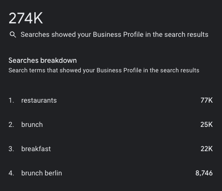
Task: Click rank number 4 in the list
Action: (x=11, y=173)
